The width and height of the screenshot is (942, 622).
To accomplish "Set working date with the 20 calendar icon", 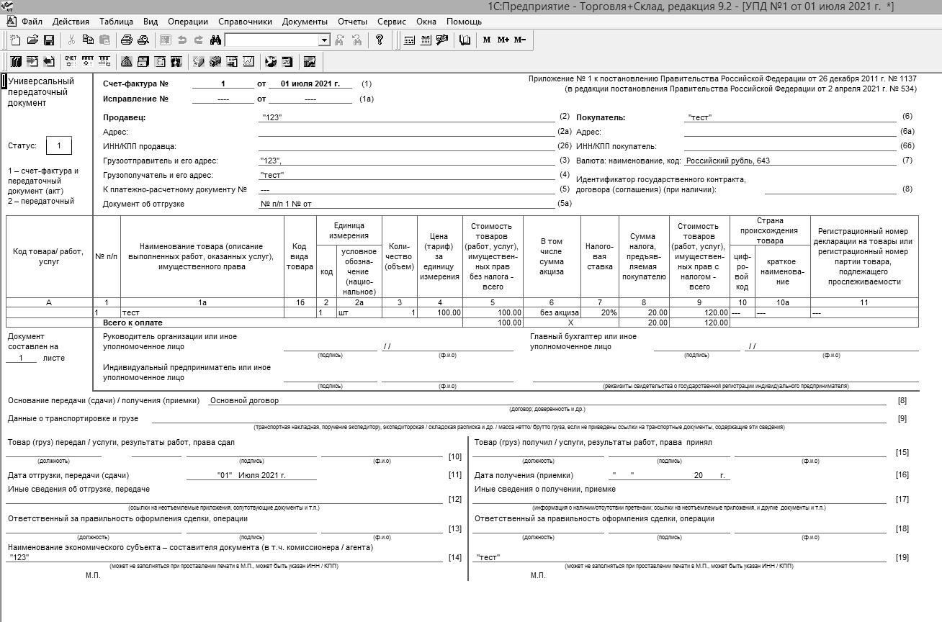I will click(x=287, y=62).
